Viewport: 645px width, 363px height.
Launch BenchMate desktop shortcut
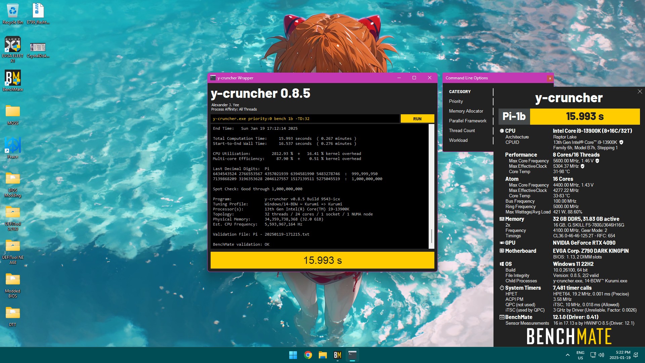tap(13, 81)
